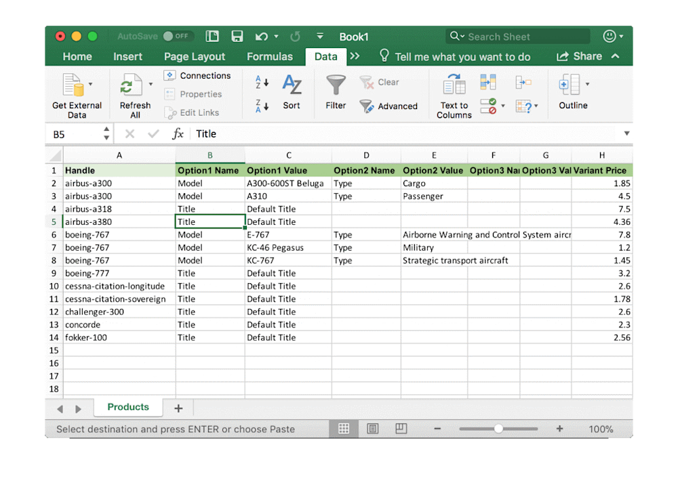Click the undo arrow icon
This screenshot has height=502, width=678.
click(x=261, y=37)
